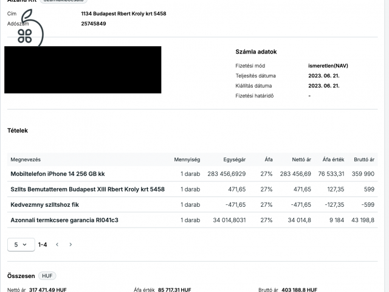The width and height of the screenshot is (389, 292).
Task: Select the Kedvezmny szlltshoz fik item
Action: tap(44, 204)
